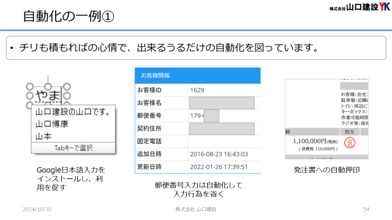The image size is (392, 220).
Task: Click the caption 'Google日本語入力を インストールし、利用を促す'
Action: pos(71,178)
